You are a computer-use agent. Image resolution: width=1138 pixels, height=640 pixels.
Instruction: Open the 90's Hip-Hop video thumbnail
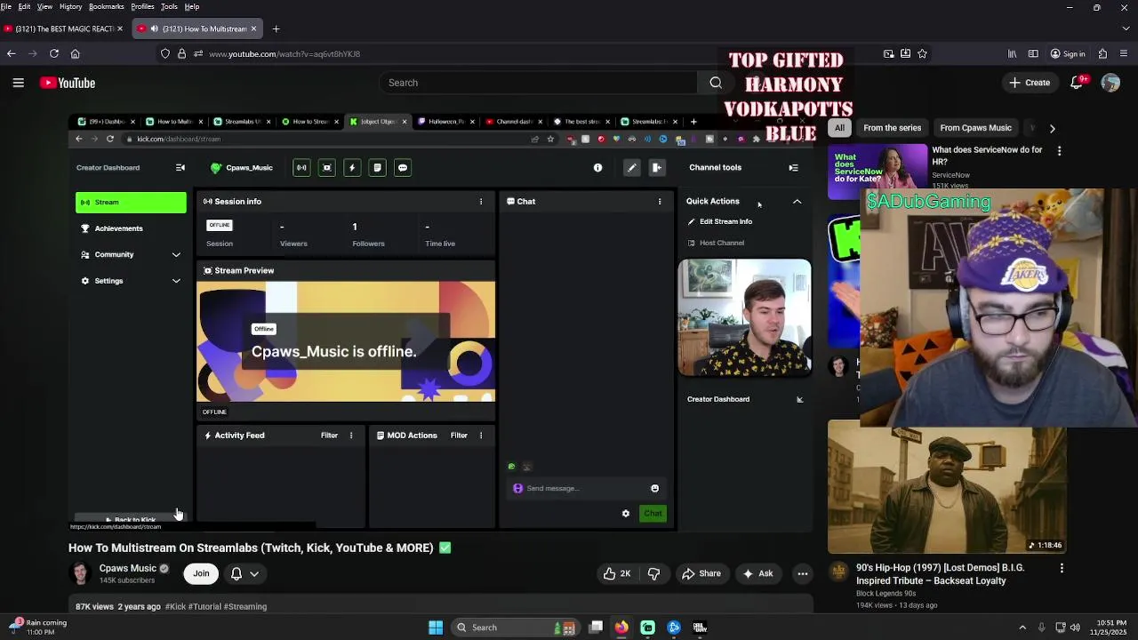click(x=947, y=487)
